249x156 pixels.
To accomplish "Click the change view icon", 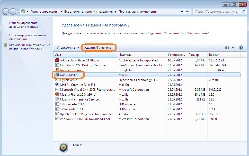I will pos(227,48).
